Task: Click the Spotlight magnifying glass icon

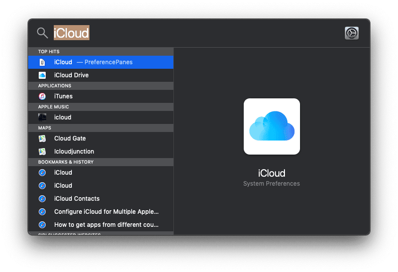Action: click(x=42, y=33)
